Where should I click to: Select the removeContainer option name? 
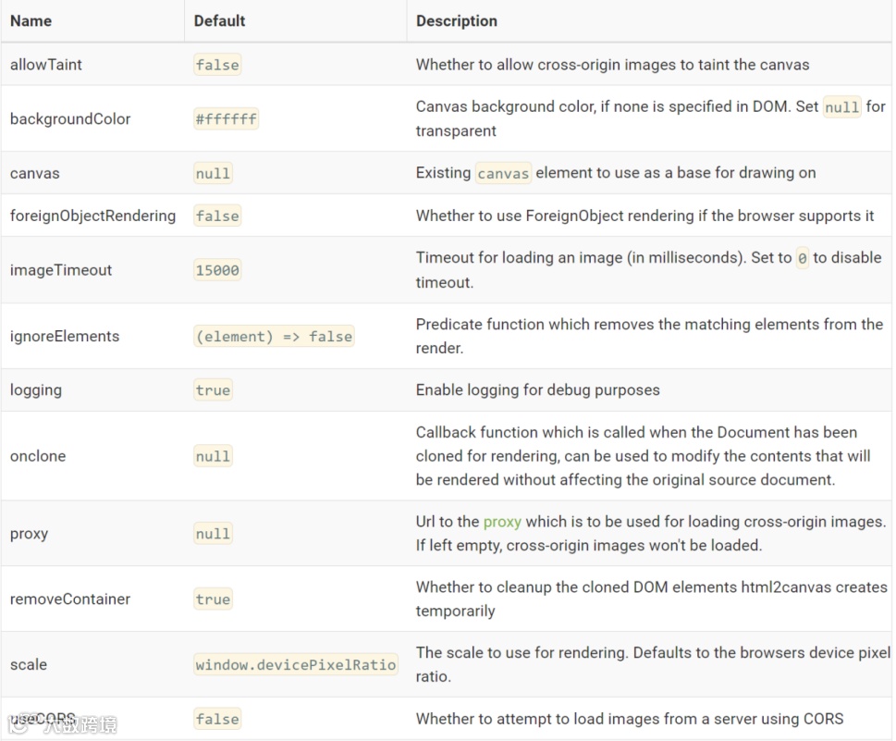coord(70,599)
